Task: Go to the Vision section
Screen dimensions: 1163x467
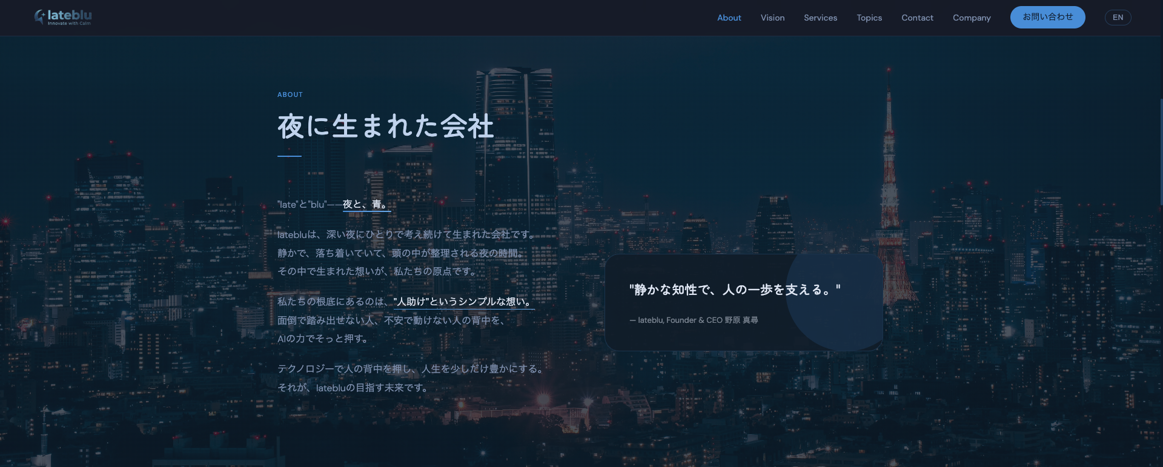Action: pos(772,18)
